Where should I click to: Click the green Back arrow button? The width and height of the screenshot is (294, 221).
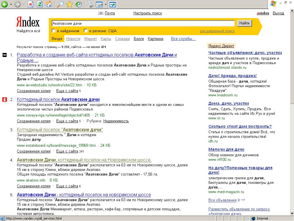[x=4, y=4]
